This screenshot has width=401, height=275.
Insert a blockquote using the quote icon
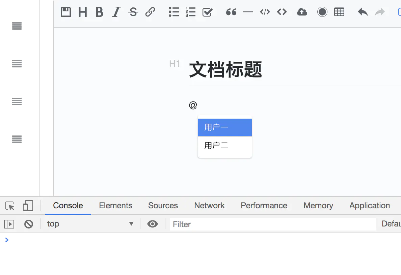coord(231,12)
